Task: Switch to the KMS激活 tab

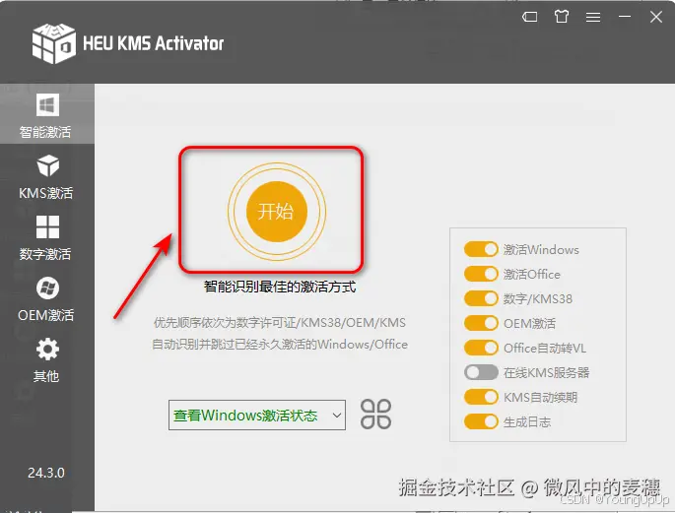Action: coord(46,176)
